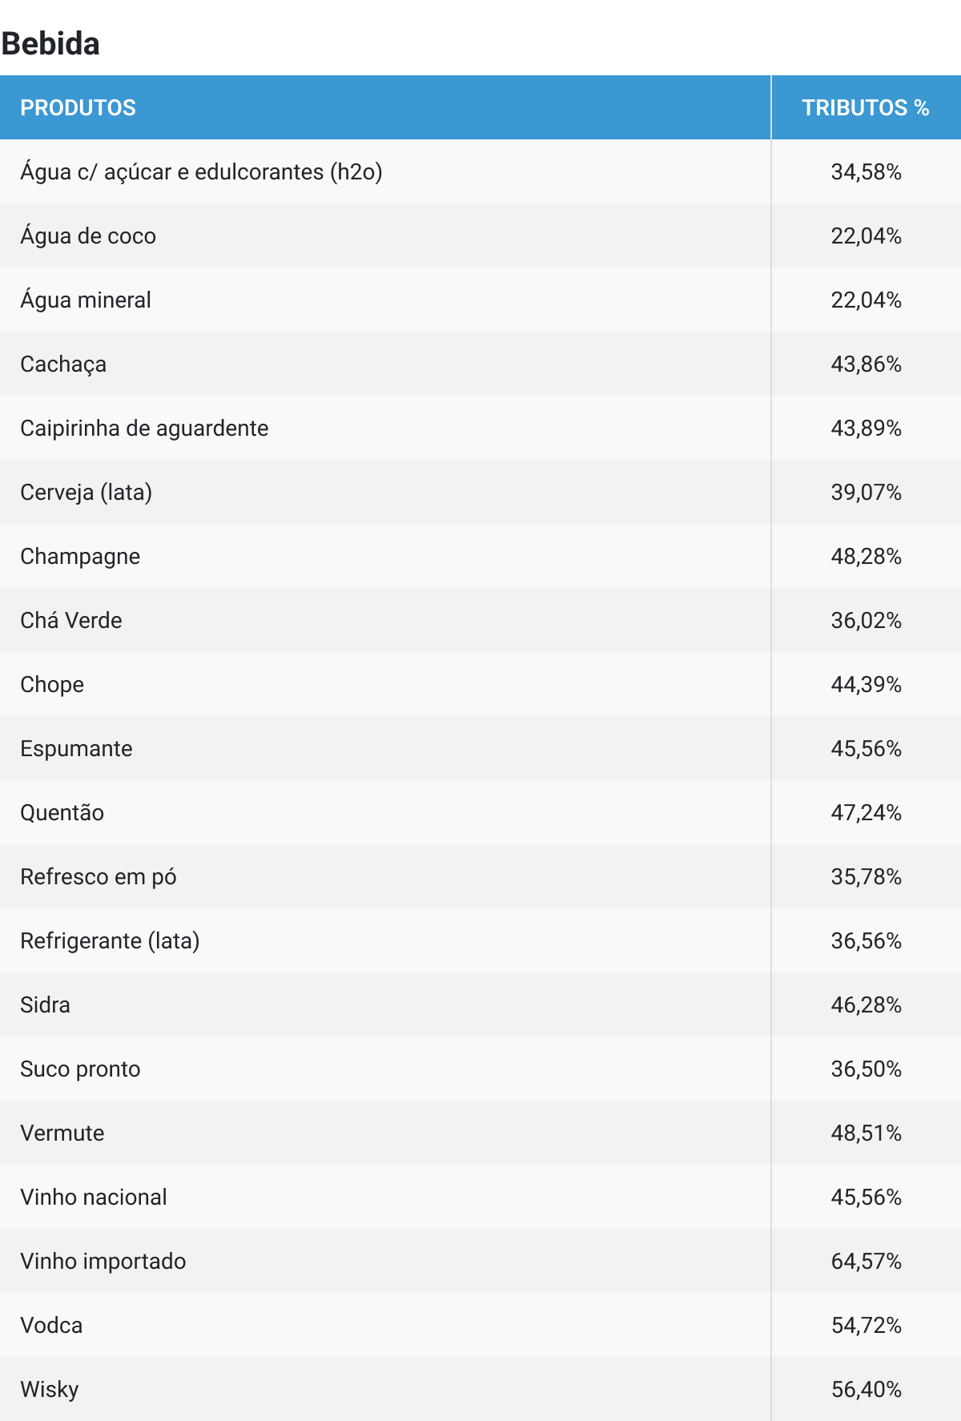Click the 64,57% tax value

tap(866, 1262)
